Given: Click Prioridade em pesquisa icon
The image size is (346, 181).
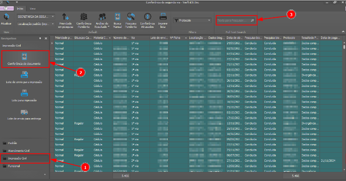Looking at the screenshot, I should click(65, 17).
